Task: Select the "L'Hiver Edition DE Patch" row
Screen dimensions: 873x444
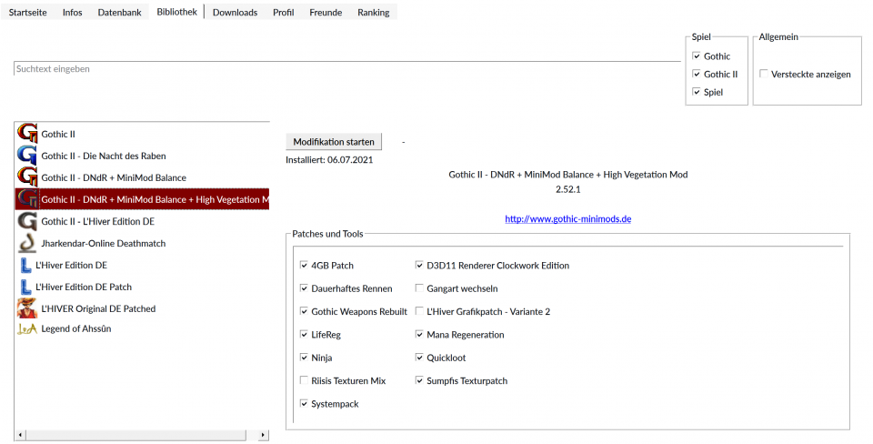Action: (x=142, y=287)
